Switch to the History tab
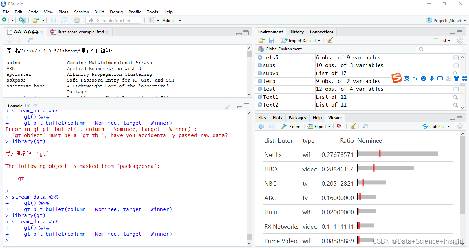469x248 pixels. point(296,32)
